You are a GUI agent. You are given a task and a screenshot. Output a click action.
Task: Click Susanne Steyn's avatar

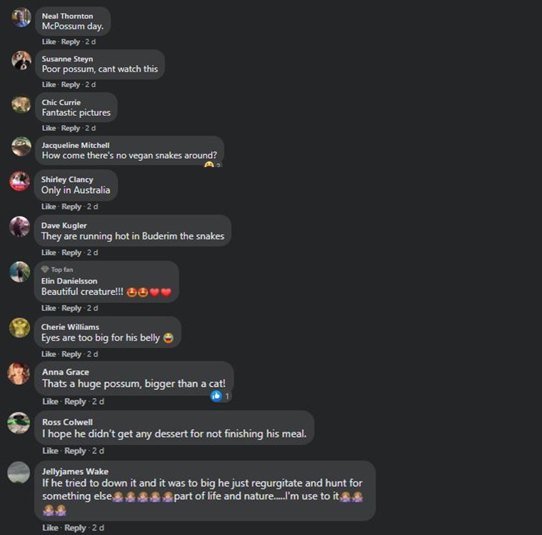coord(21,60)
